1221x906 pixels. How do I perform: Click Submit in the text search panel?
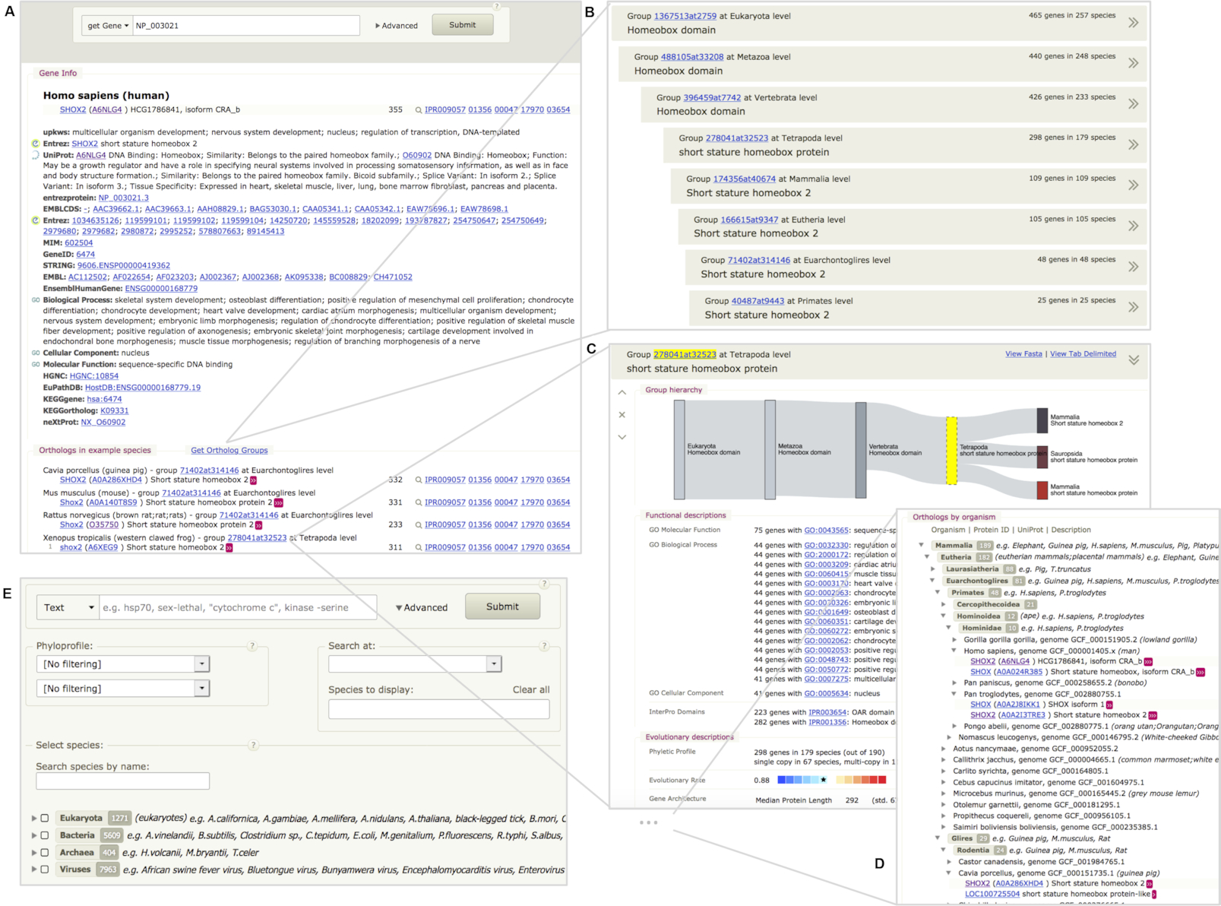pyautogui.click(x=503, y=607)
